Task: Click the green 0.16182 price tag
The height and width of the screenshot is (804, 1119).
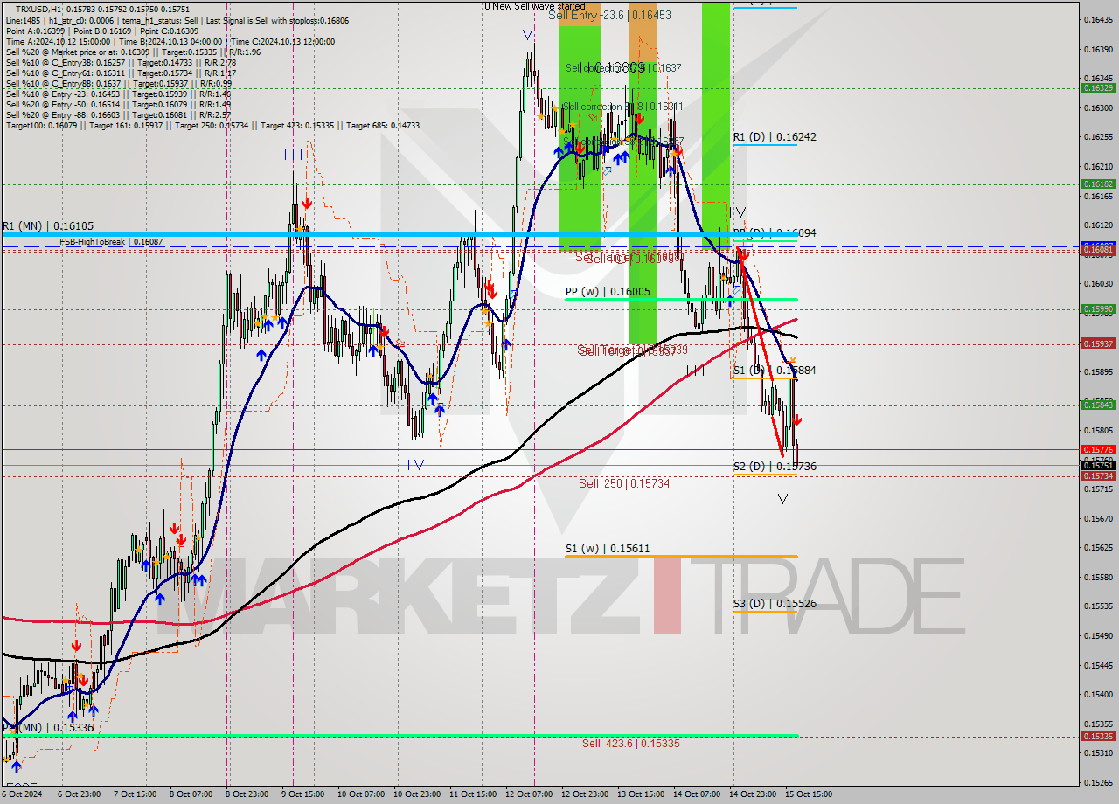Action: click(x=1098, y=184)
